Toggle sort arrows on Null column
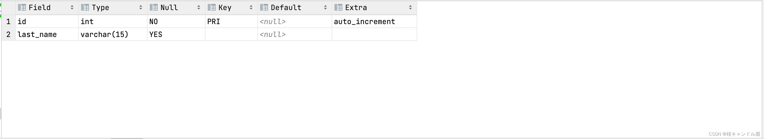764x139 pixels. 199,8
